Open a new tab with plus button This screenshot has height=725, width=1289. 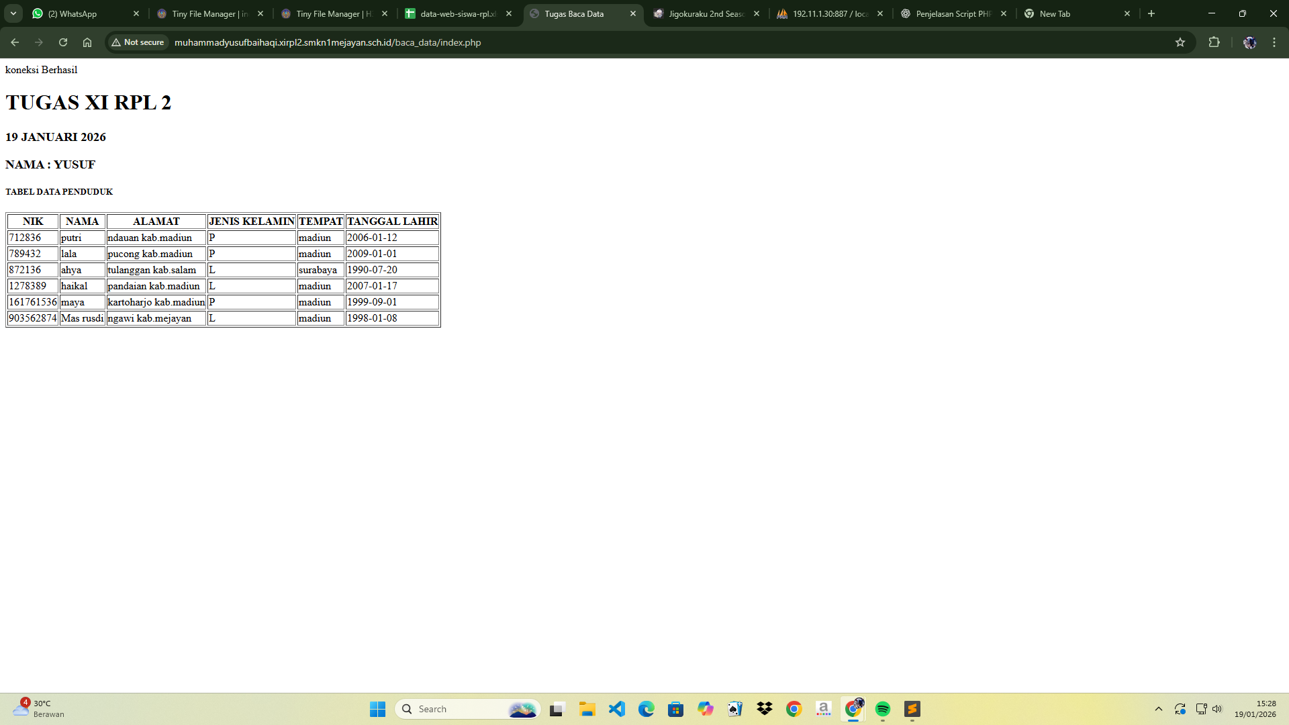pos(1151,13)
